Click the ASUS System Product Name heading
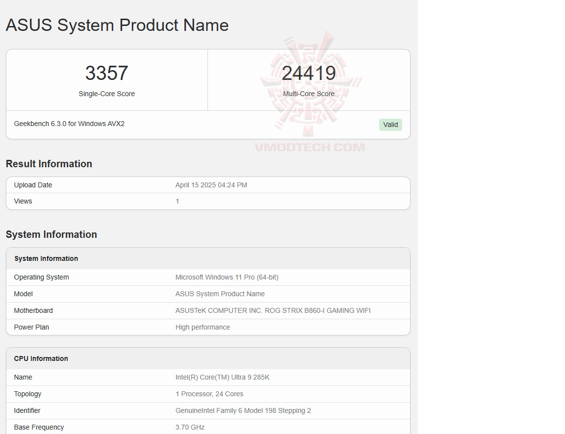 coord(117,25)
